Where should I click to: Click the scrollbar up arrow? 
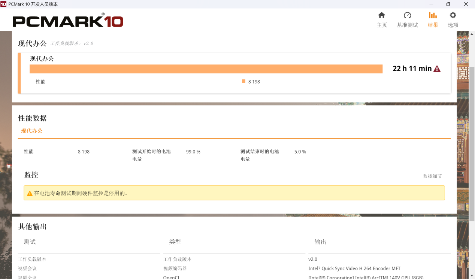[472, 33]
